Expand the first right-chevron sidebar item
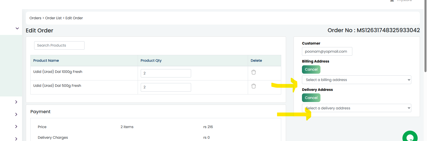Image resolution: width=427 pixels, height=141 pixels. click(x=16, y=102)
